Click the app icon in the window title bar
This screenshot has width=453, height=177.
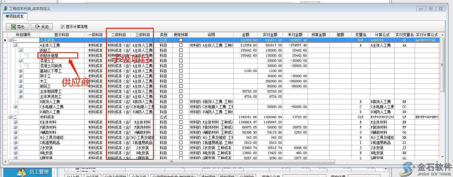(x=5, y=8)
